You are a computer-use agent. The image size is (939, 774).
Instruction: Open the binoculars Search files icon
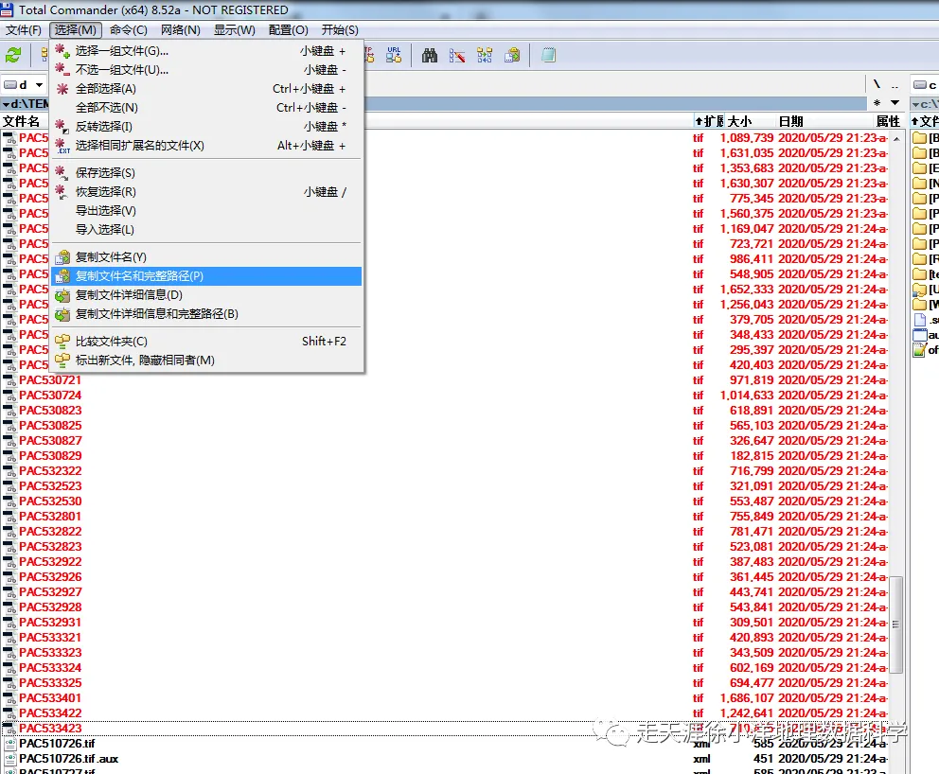(430, 56)
